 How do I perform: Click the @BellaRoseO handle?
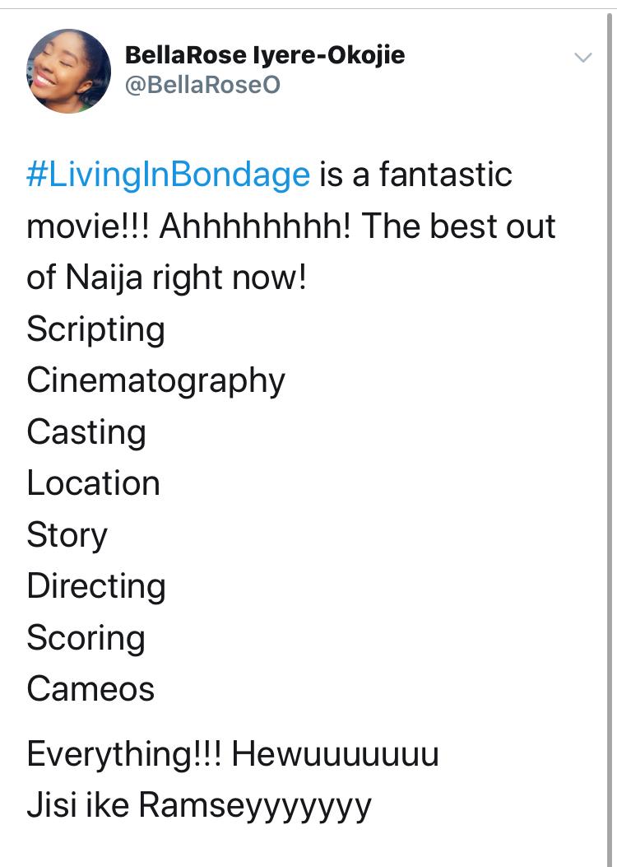[202, 85]
